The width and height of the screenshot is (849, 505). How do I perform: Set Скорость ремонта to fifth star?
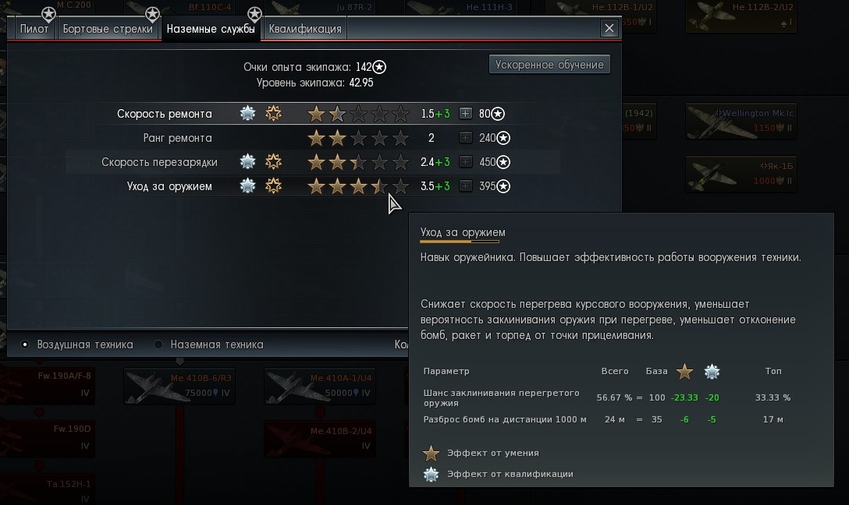pyautogui.click(x=400, y=114)
